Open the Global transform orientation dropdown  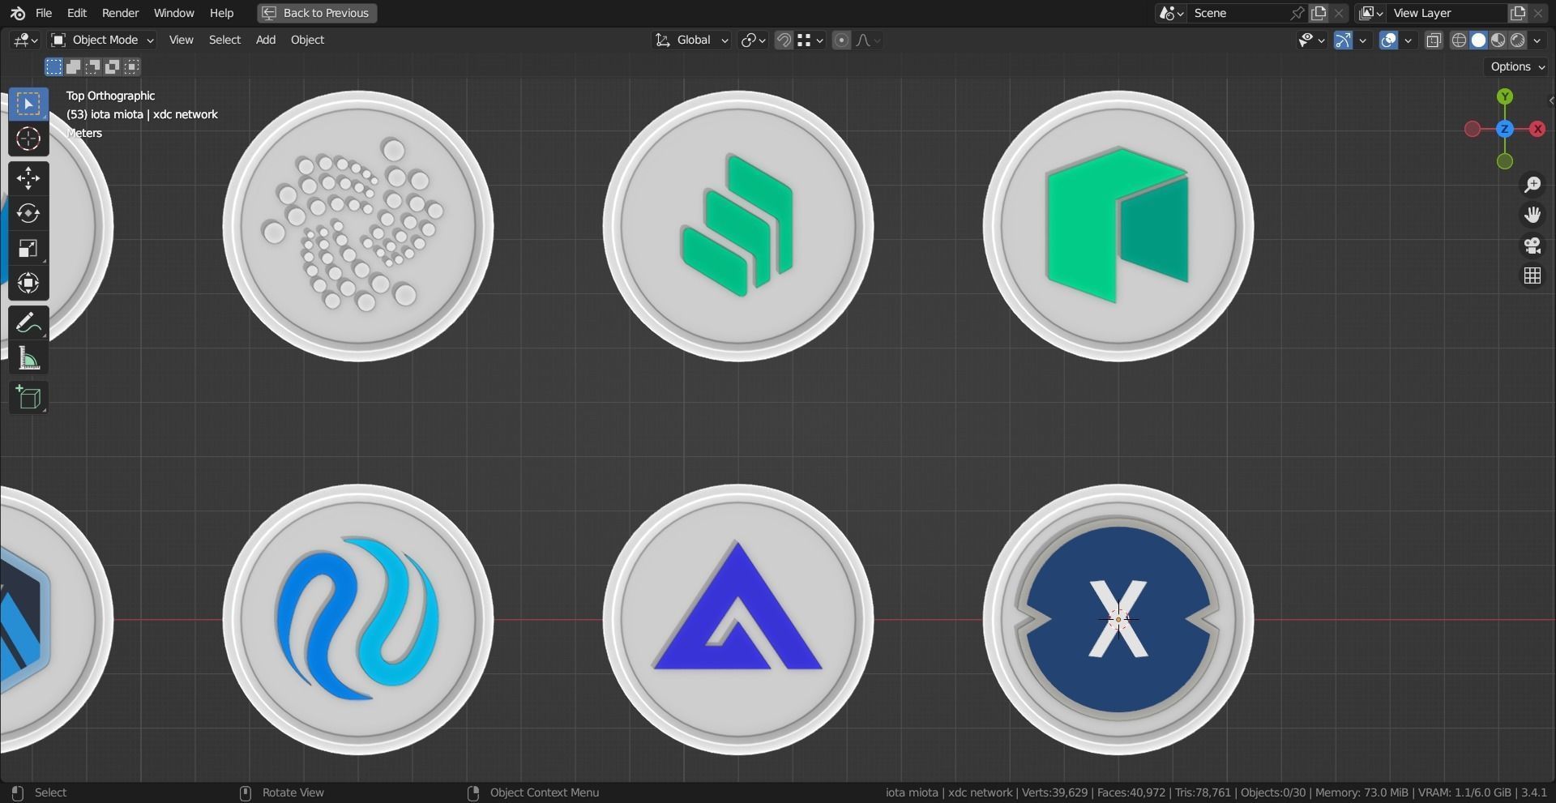tap(691, 40)
